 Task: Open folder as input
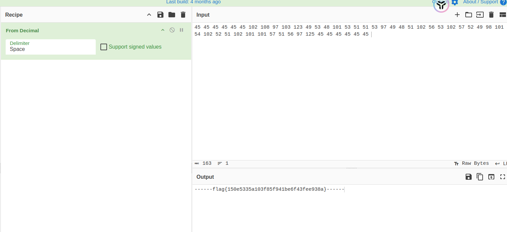point(469,15)
